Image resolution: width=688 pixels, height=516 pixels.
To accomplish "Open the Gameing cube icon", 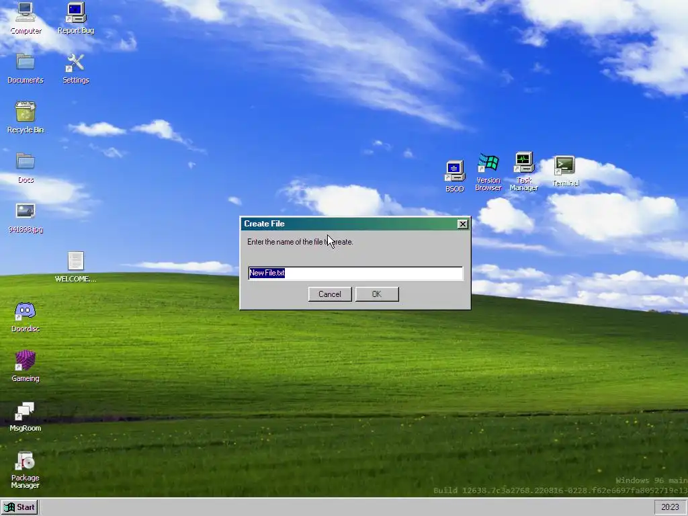I will pos(26,366).
